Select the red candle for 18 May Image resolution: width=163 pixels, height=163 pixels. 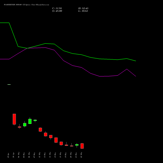click(61, 143)
